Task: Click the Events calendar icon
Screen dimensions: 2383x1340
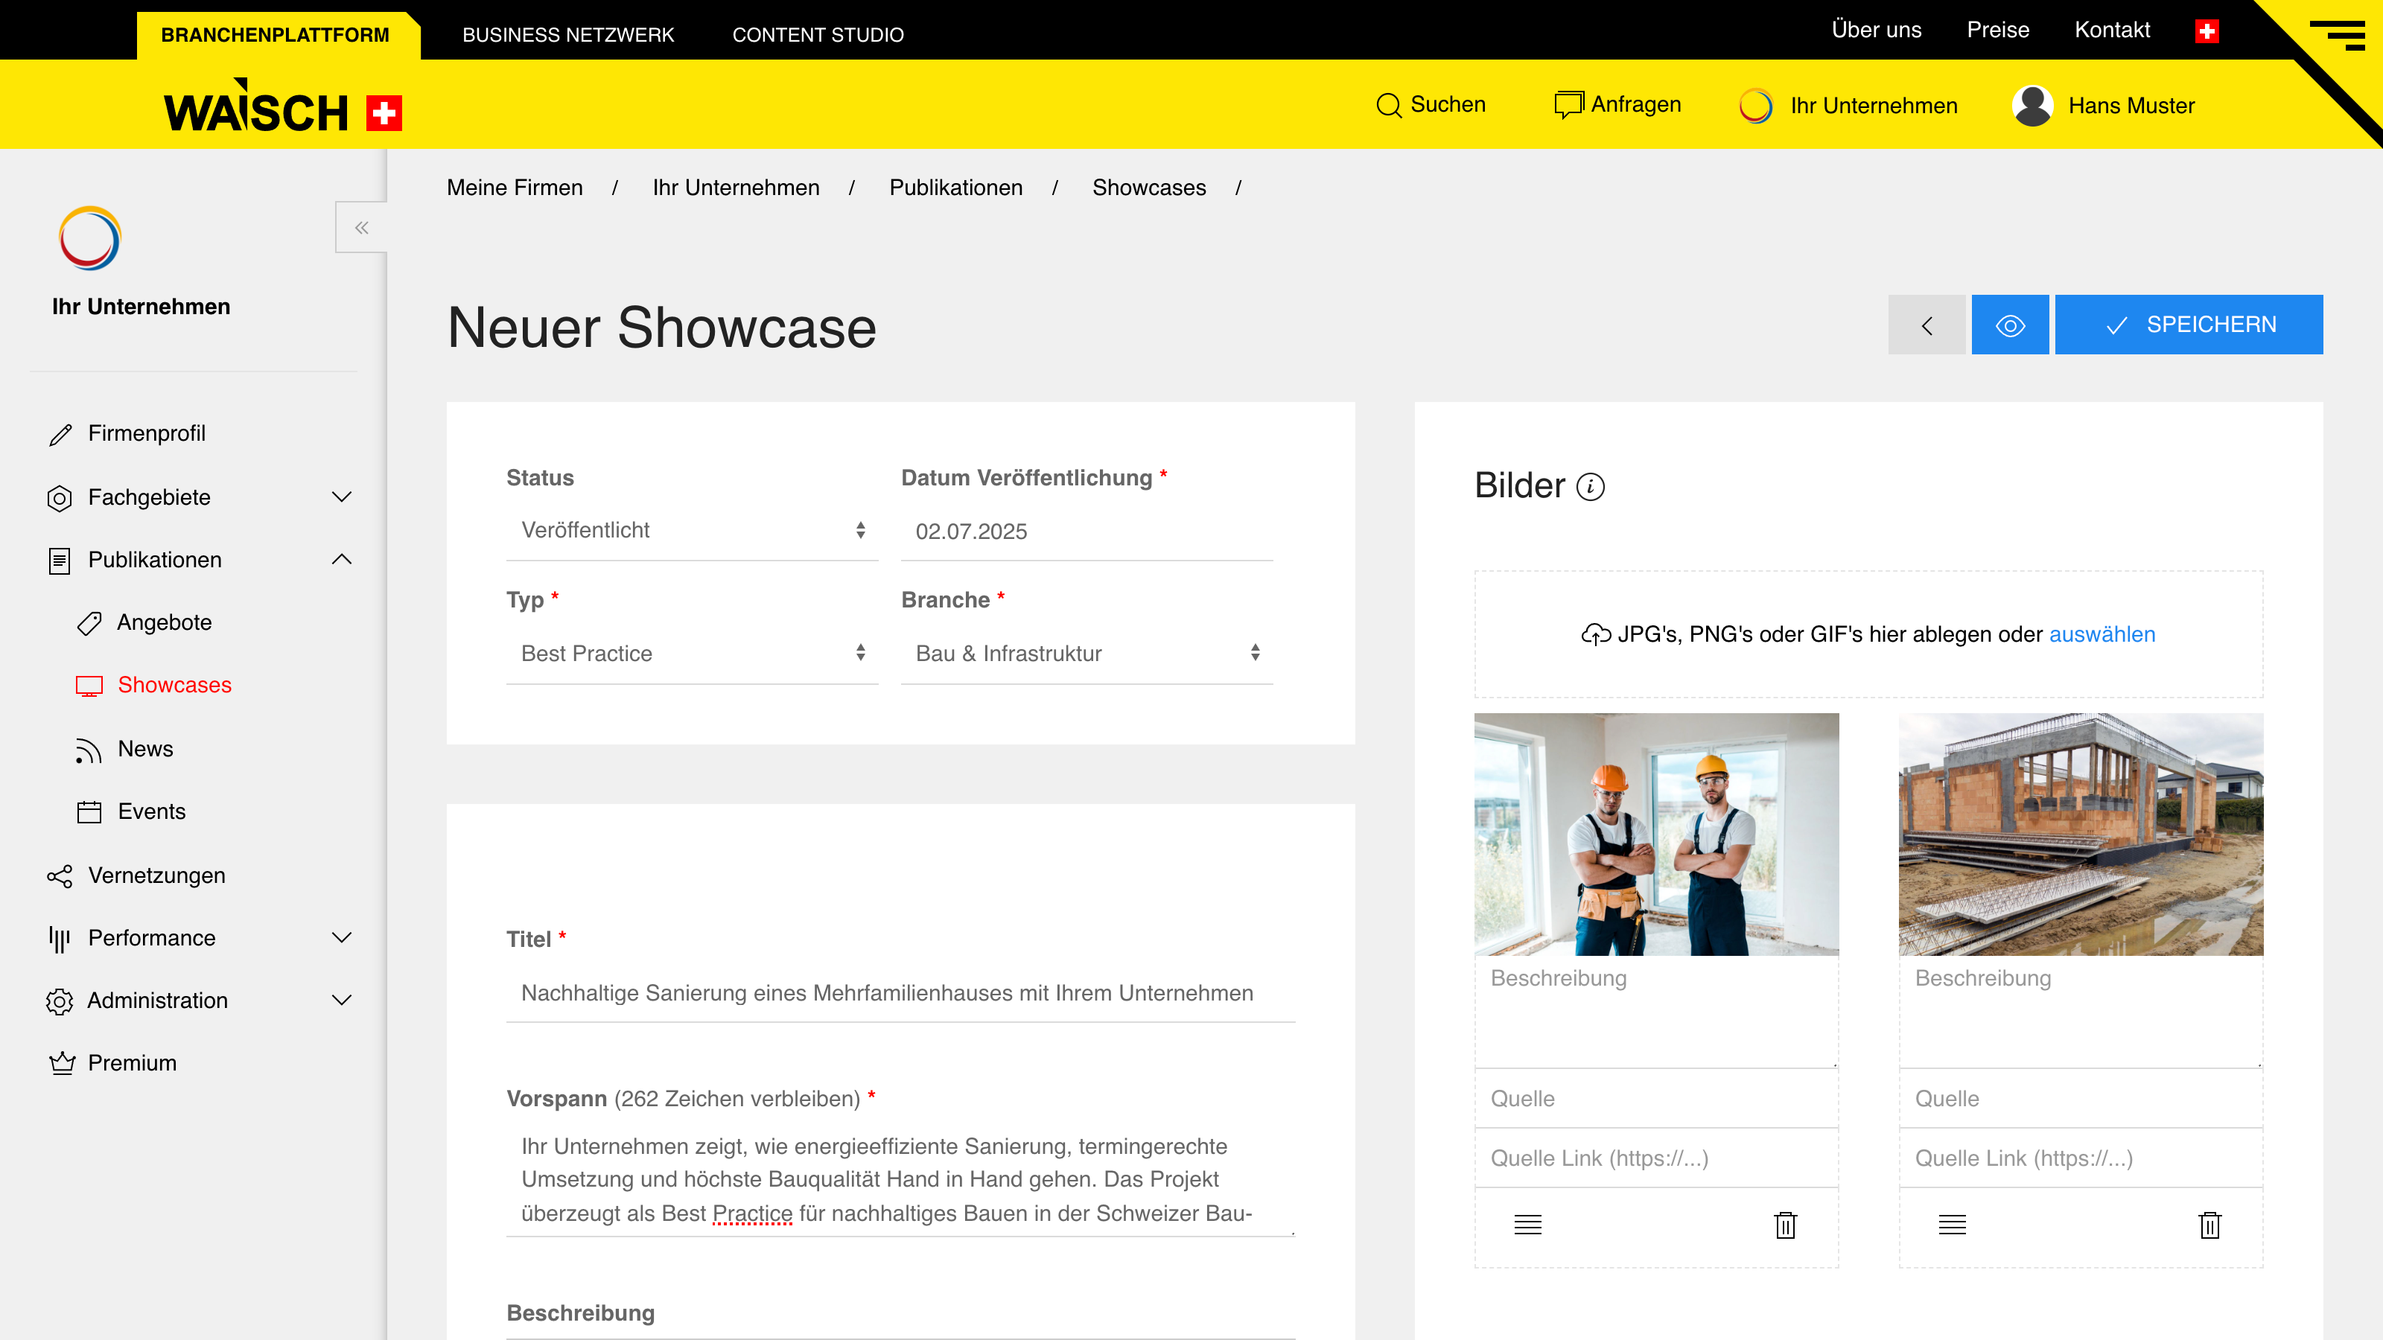Action: pyautogui.click(x=89, y=812)
